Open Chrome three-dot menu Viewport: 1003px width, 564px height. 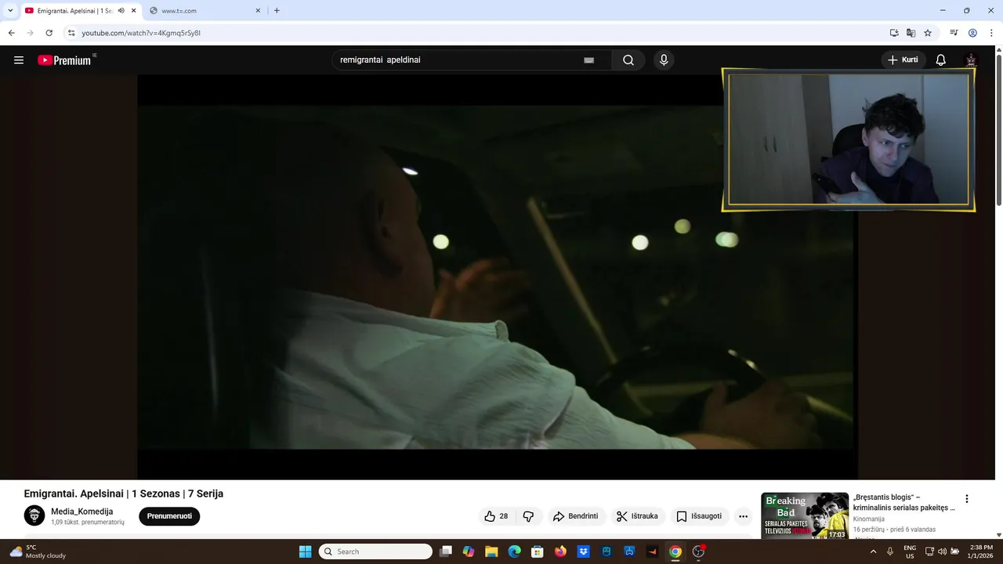pyautogui.click(x=991, y=33)
